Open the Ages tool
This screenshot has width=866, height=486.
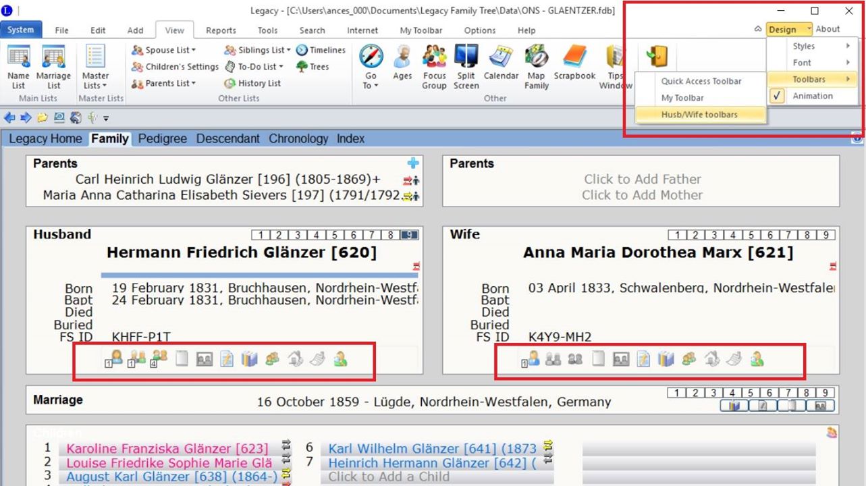click(x=402, y=62)
